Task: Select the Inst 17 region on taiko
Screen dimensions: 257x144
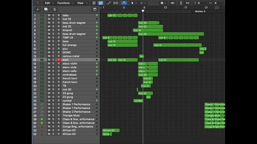Action: click(x=122, y=16)
